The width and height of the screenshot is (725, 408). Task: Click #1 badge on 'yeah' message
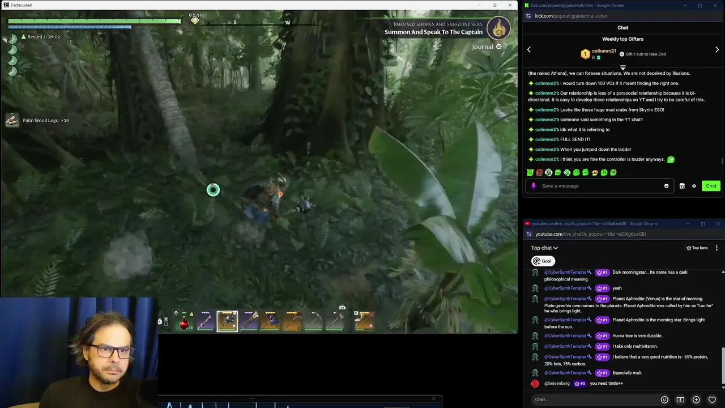[x=602, y=288]
